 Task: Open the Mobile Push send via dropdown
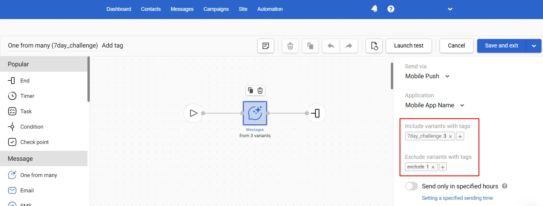pyautogui.click(x=427, y=76)
